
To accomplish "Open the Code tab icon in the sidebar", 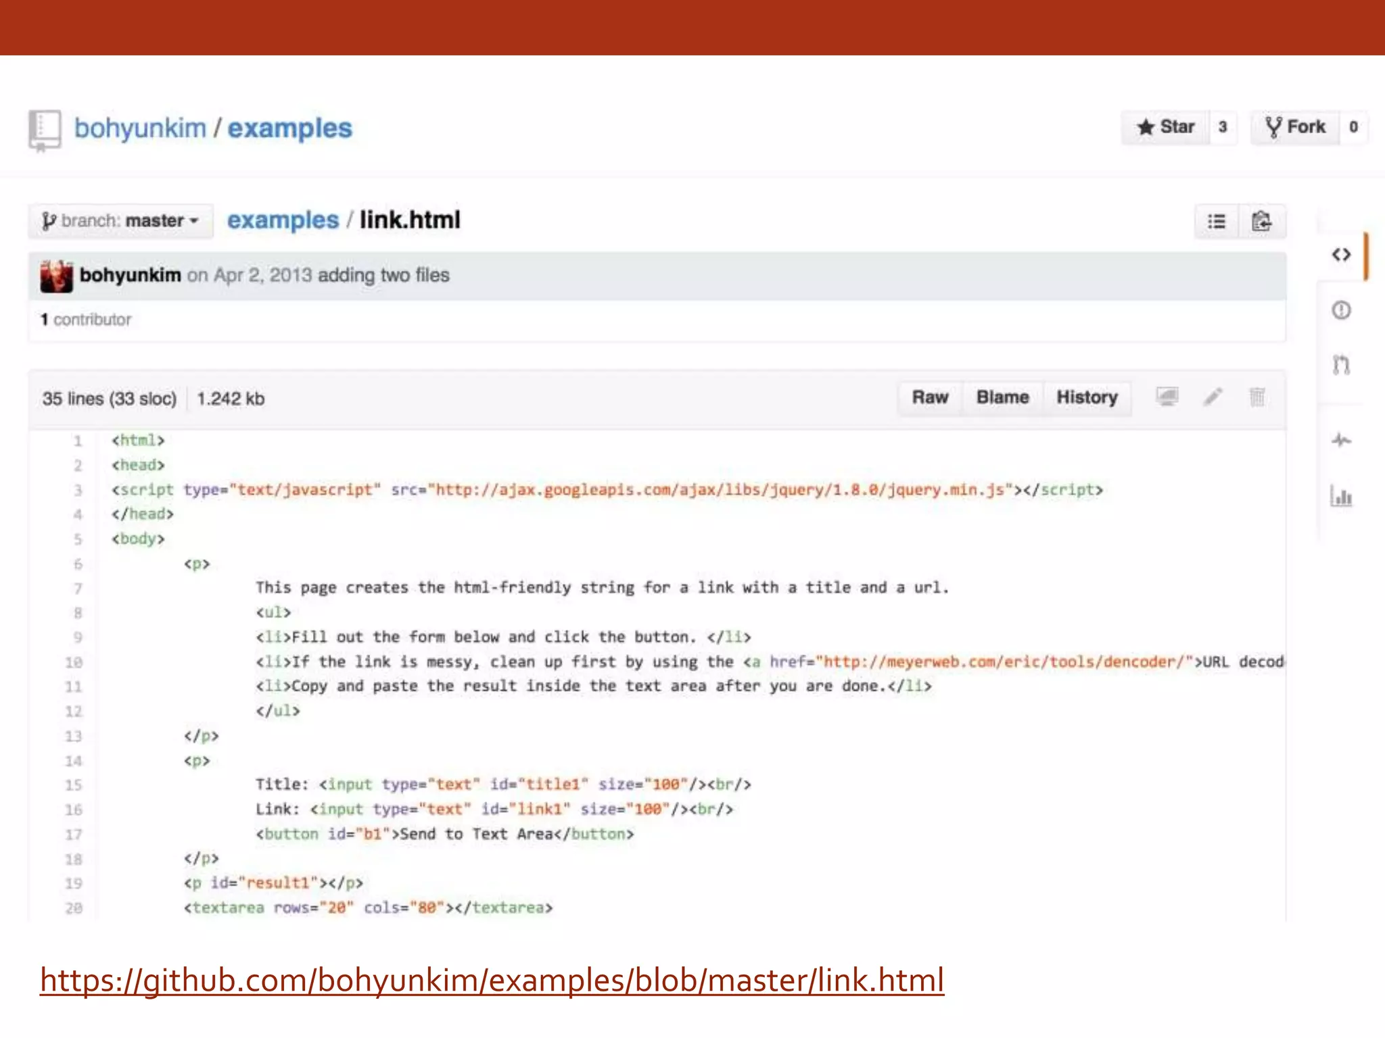I will pos(1342,255).
